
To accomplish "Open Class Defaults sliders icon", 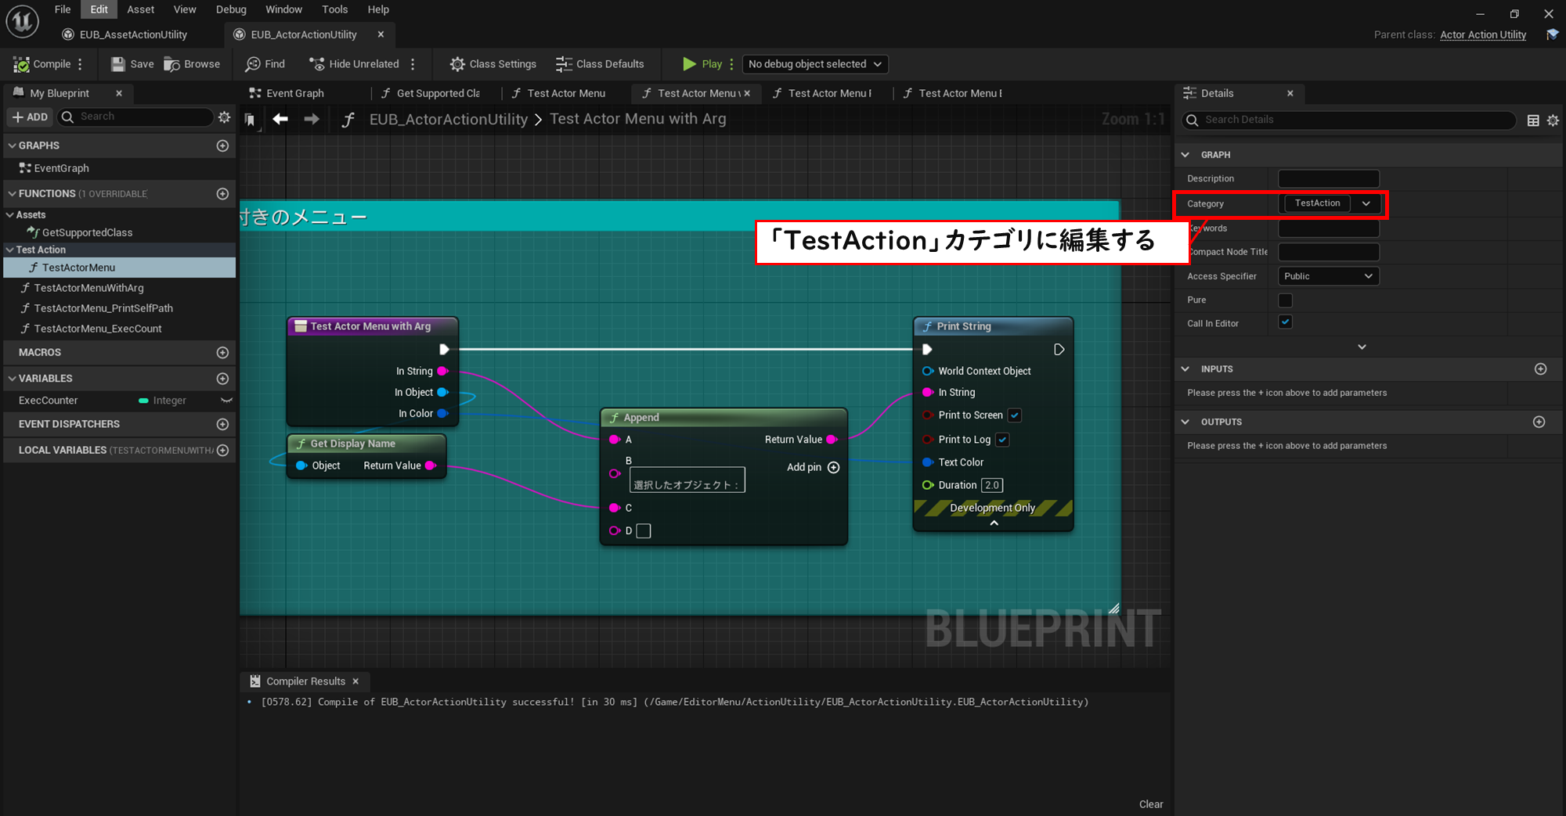I will click(564, 64).
